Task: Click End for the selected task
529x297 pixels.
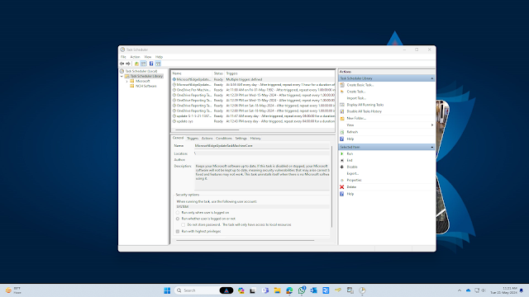Action: pos(349,160)
